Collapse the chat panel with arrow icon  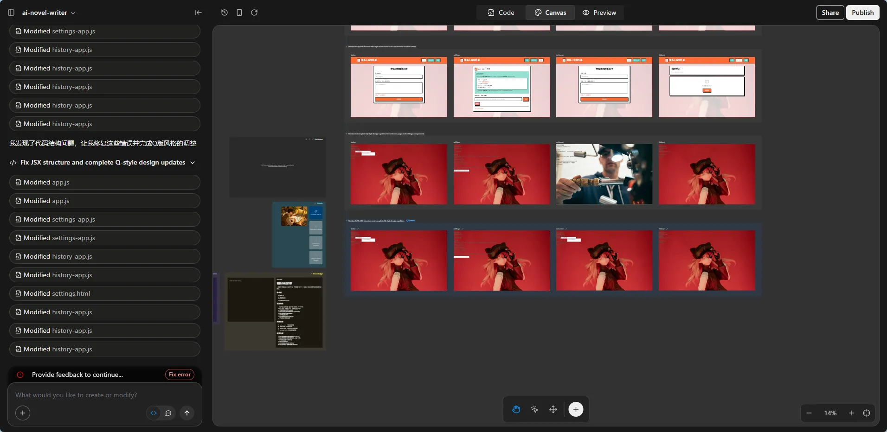pos(198,13)
